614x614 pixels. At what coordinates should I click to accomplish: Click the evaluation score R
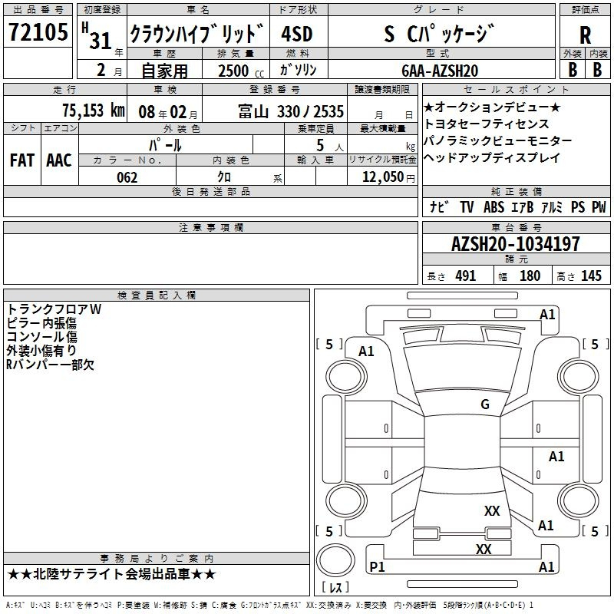tap(585, 35)
